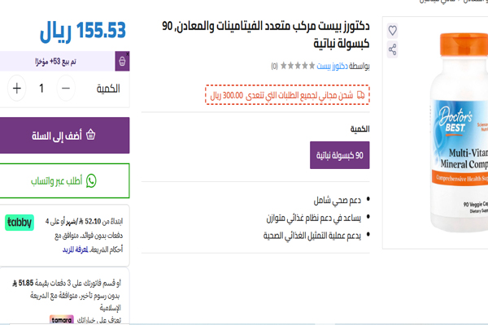The width and height of the screenshot is (488, 325).
Task: Add product to wishlist with heart icon
Action: (393, 30)
